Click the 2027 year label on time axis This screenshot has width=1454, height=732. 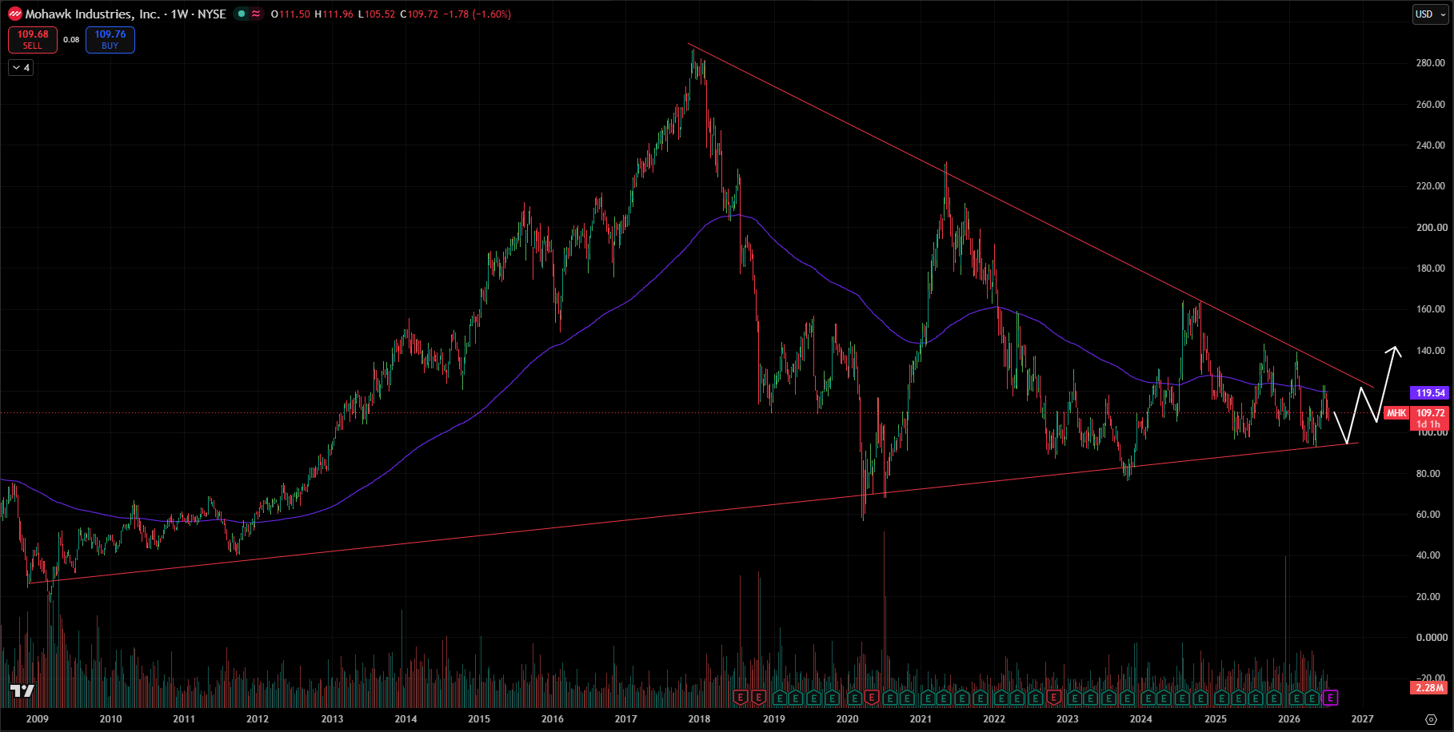click(1363, 719)
